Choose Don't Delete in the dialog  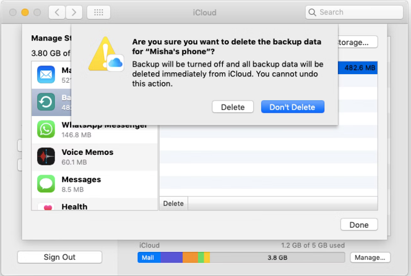(293, 107)
